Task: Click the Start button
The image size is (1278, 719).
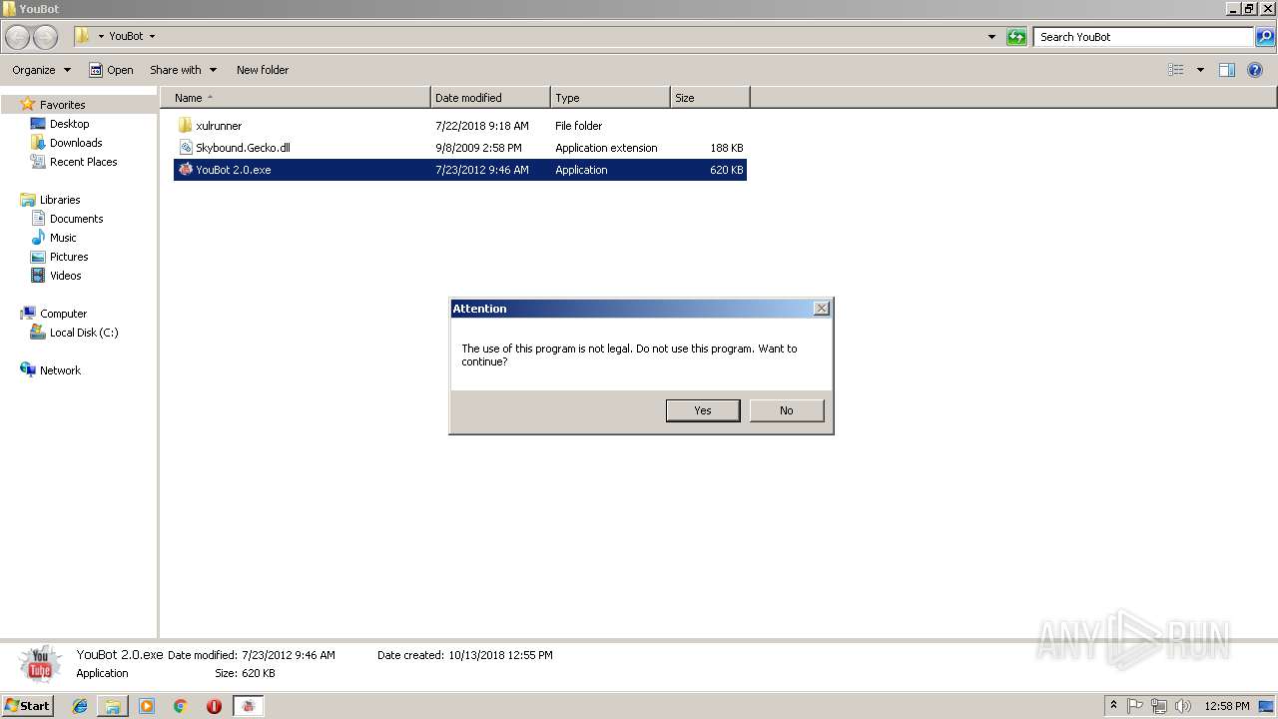Action: 28,706
